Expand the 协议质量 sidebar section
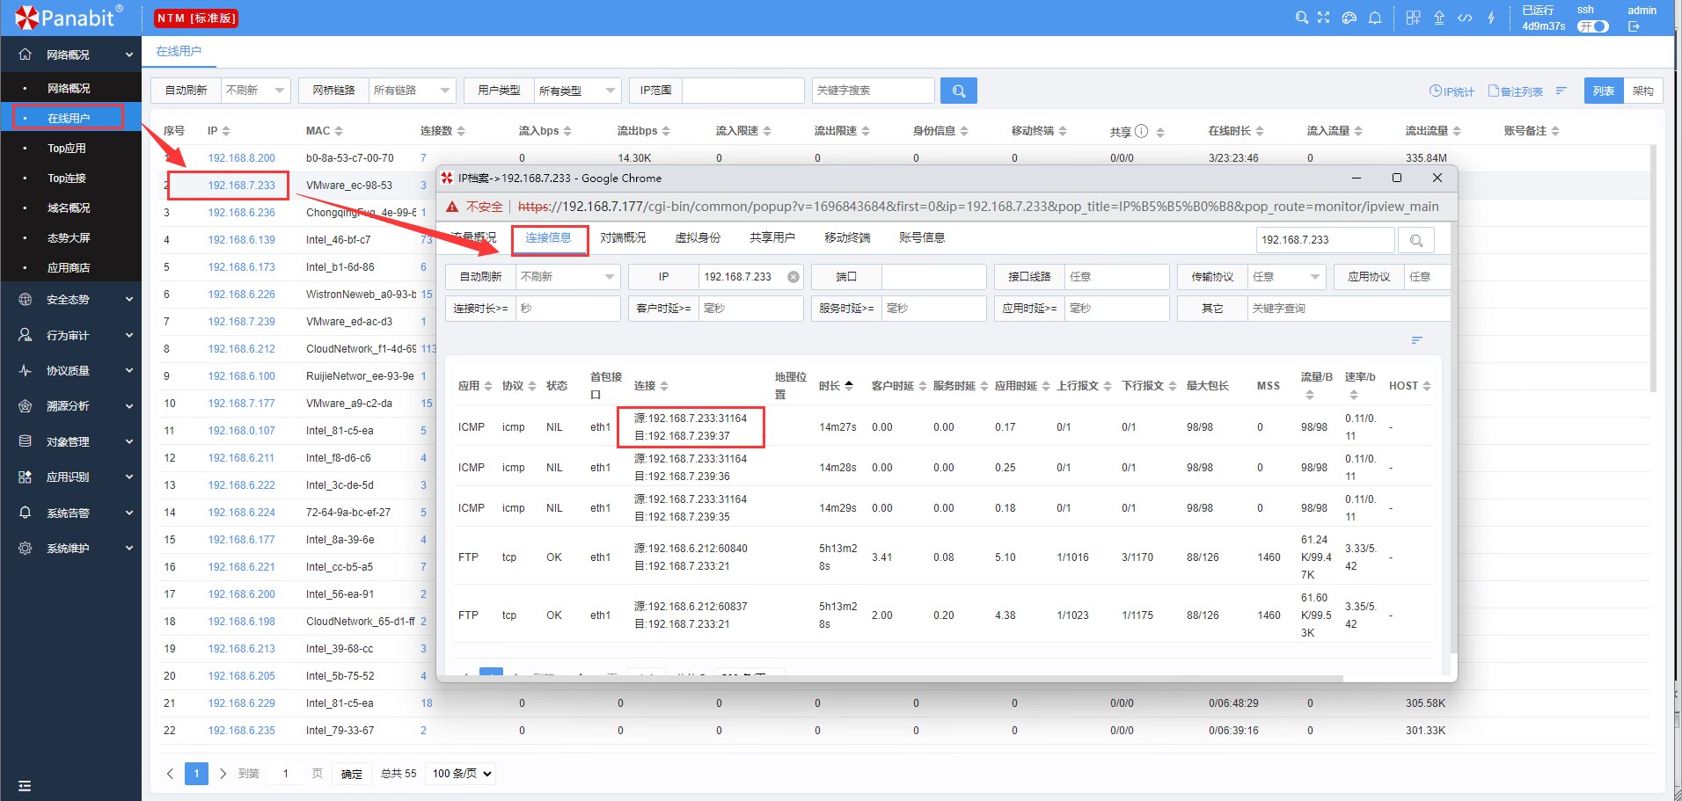Screen dimensions: 1682x801 [70, 371]
